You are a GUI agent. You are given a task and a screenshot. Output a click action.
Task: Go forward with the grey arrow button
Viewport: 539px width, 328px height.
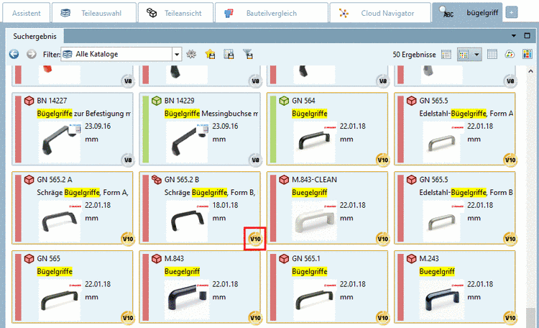pos(32,54)
